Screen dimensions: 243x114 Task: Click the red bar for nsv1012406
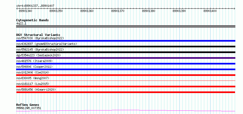[126, 75]
